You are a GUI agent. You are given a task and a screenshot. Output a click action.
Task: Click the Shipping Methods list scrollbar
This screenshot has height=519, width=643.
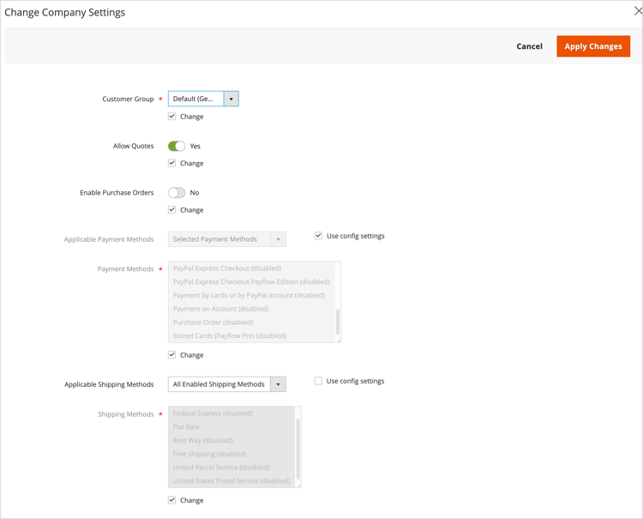pos(298,449)
